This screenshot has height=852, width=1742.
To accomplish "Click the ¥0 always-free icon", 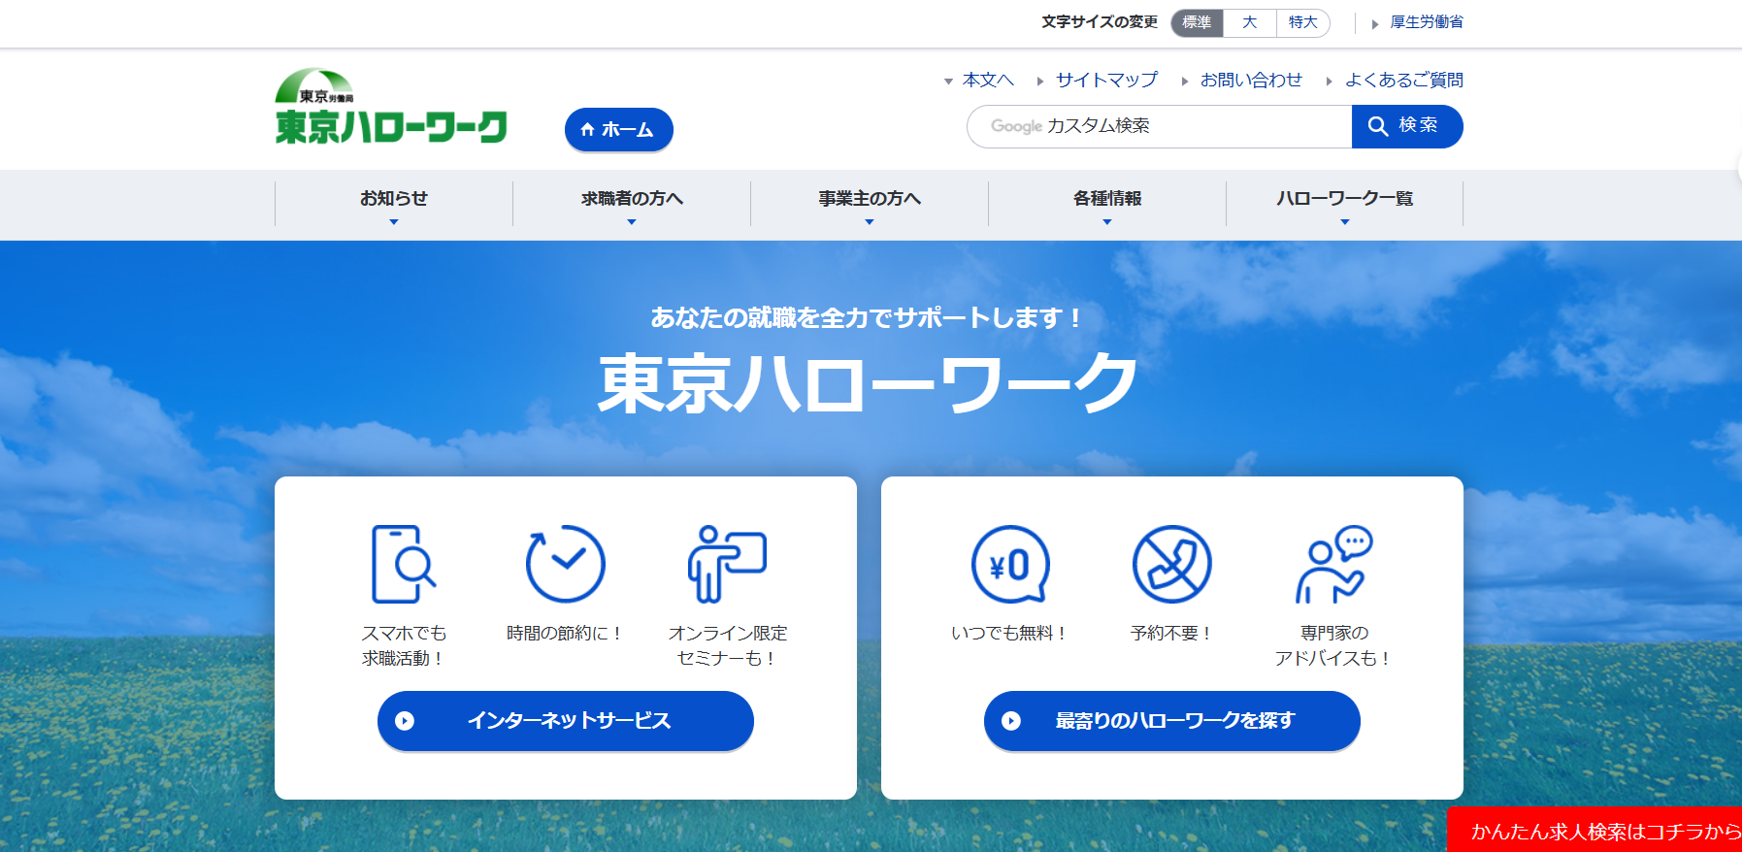I will pyautogui.click(x=1010, y=564).
